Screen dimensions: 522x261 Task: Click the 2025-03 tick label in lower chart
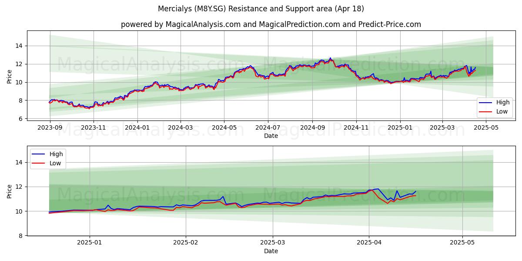(x=273, y=243)
